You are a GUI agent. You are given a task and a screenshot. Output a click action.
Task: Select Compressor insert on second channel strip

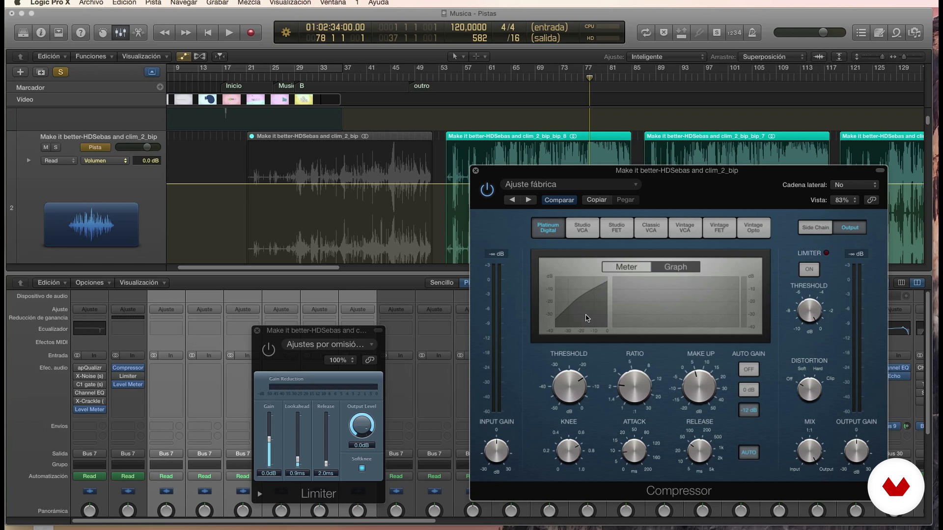pyautogui.click(x=128, y=368)
